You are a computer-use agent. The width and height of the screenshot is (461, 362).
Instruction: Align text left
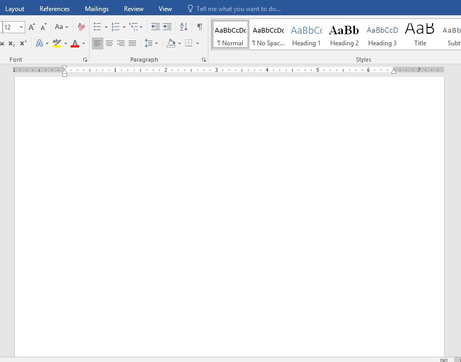pos(97,43)
